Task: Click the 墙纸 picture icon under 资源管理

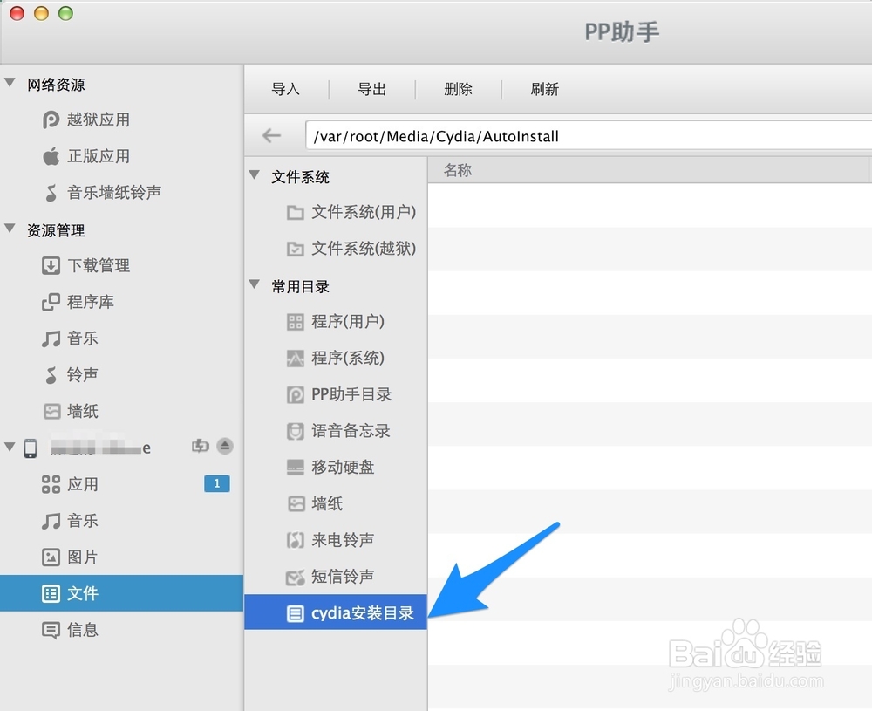Action: click(x=51, y=411)
